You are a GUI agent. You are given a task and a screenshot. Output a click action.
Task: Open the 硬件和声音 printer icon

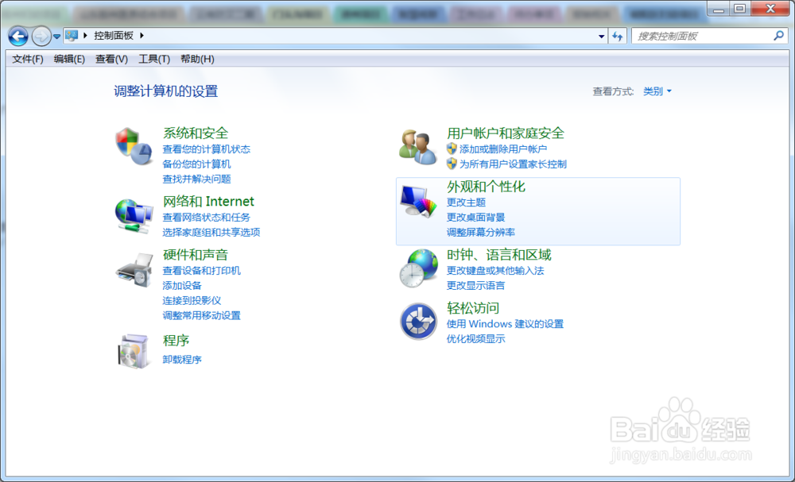pyautogui.click(x=134, y=270)
